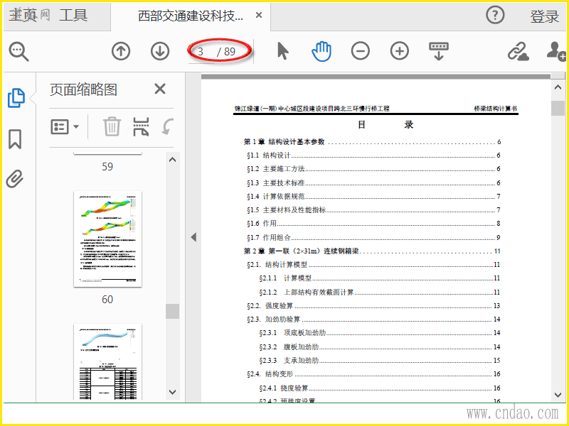The image size is (569, 426).
Task: Collapse the navigation pane with left triangle
Action: [x=193, y=237]
